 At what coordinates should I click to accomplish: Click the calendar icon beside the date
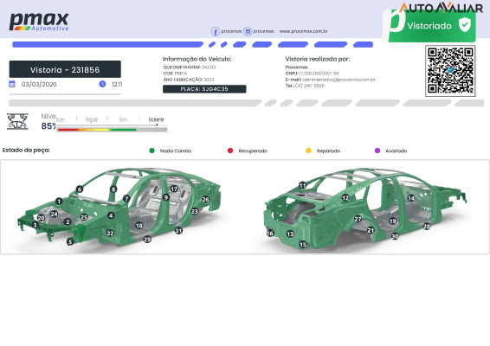tap(12, 84)
